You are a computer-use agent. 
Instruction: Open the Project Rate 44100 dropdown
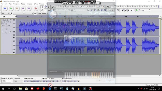pos(6,81)
